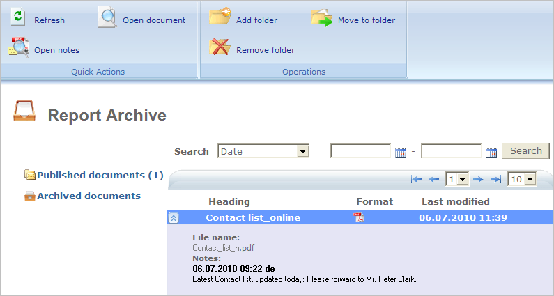Select the Contact list_online heading
This screenshot has width=554, height=296.
253,217
